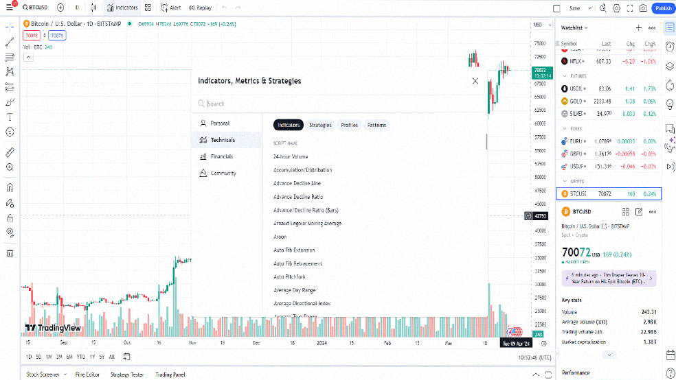Toggle hide all drawings eye icon

[10, 233]
